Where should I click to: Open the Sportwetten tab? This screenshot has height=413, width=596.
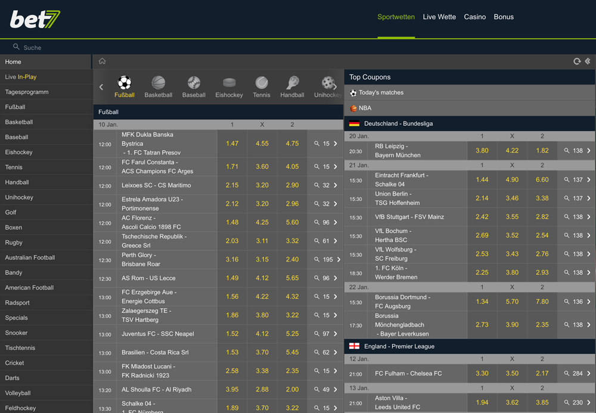click(x=396, y=17)
